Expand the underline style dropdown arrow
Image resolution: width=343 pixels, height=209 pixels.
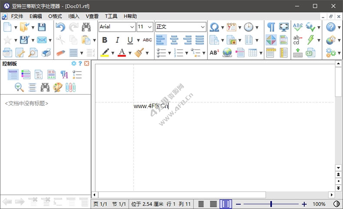click(x=138, y=40)
